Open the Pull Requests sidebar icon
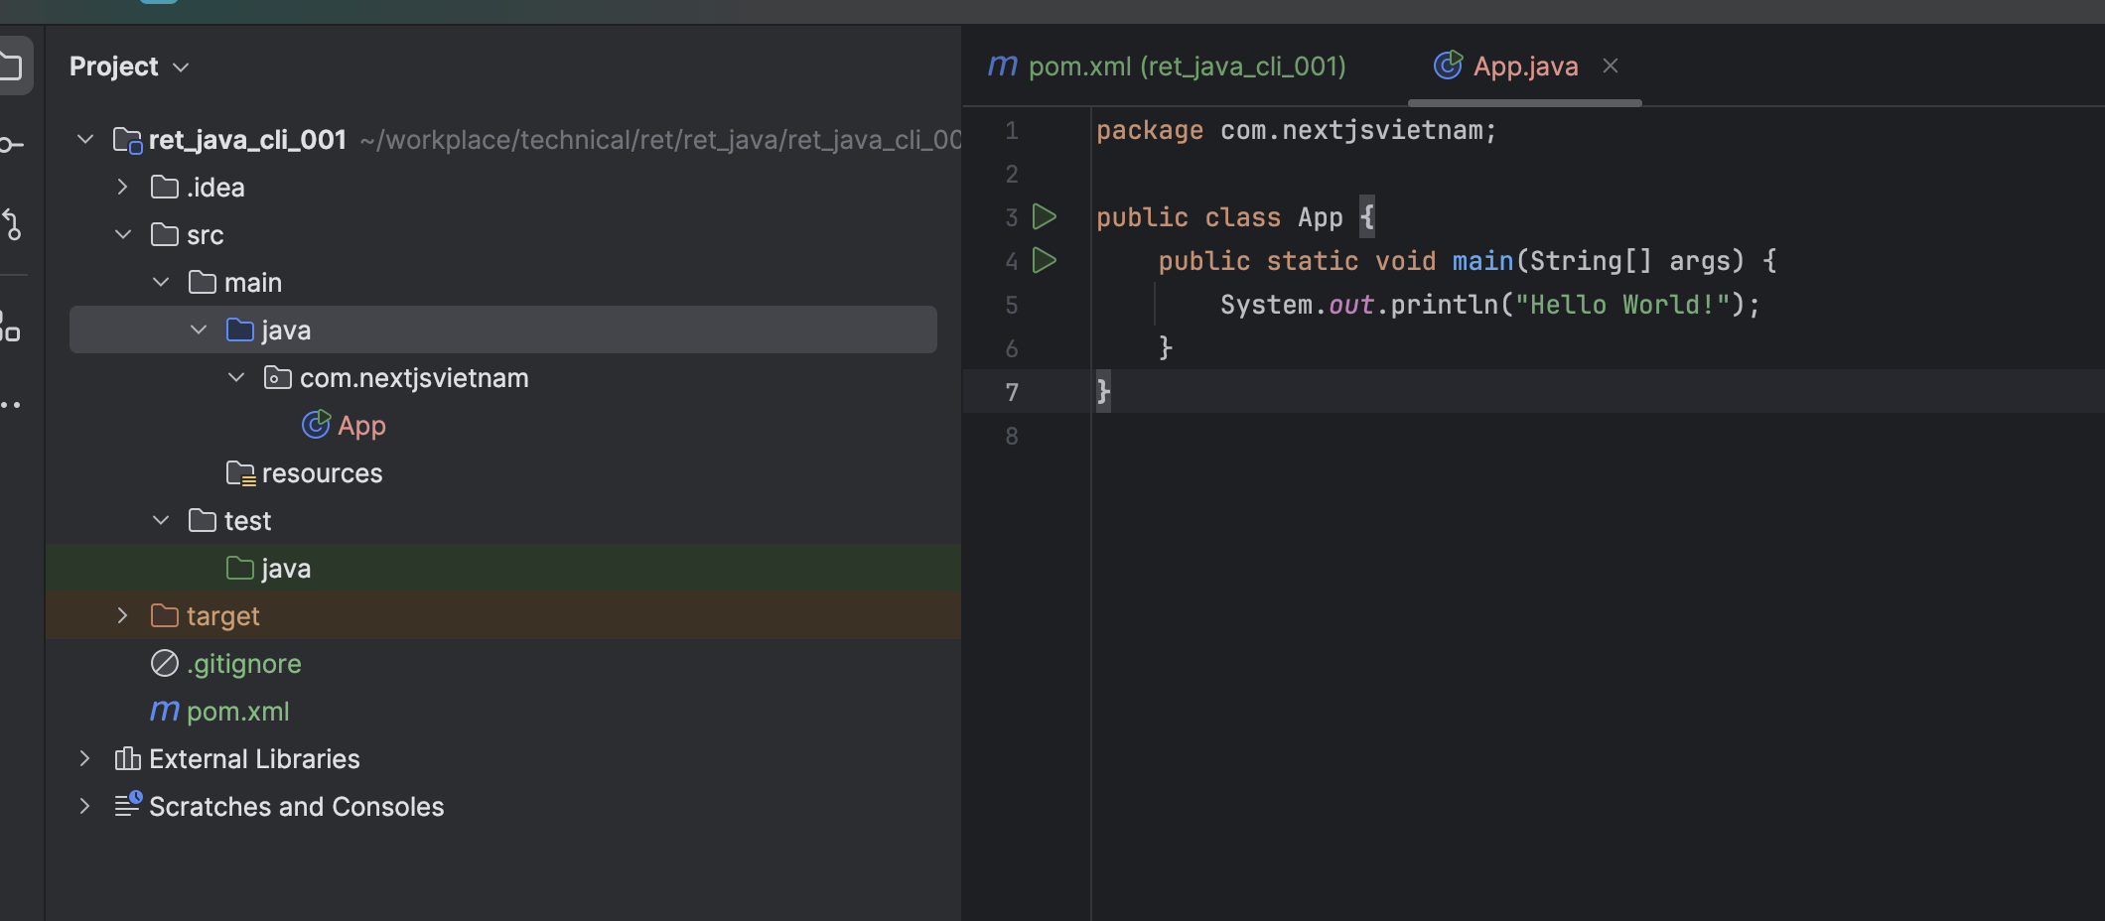Viewport: 2105px width, 921px height. pyautogui.click(x=11, y=224)
